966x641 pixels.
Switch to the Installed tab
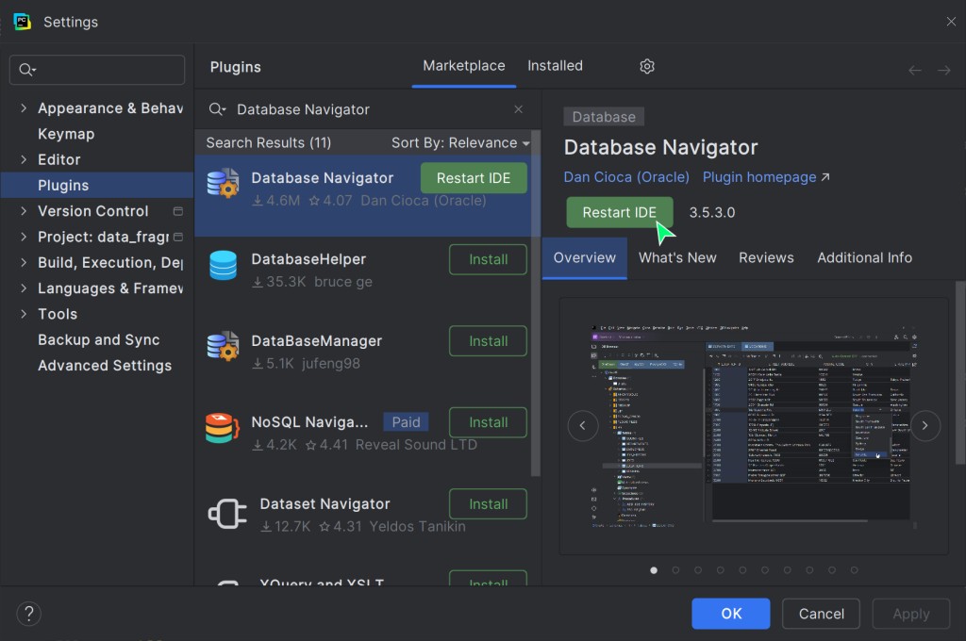[x=555, y=66]
